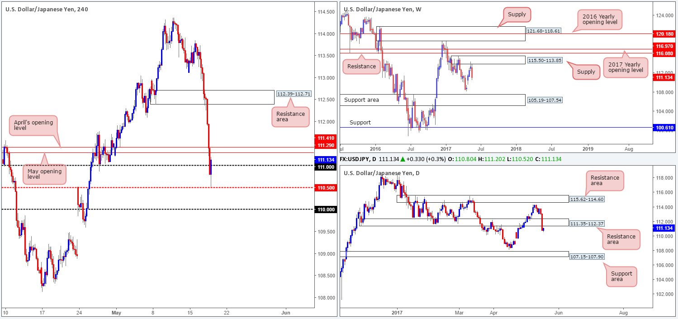This screenshot has width=678, height=319.
Task: Click the "2017 Yearly opening level" annotation
Action: pos(626,67)
